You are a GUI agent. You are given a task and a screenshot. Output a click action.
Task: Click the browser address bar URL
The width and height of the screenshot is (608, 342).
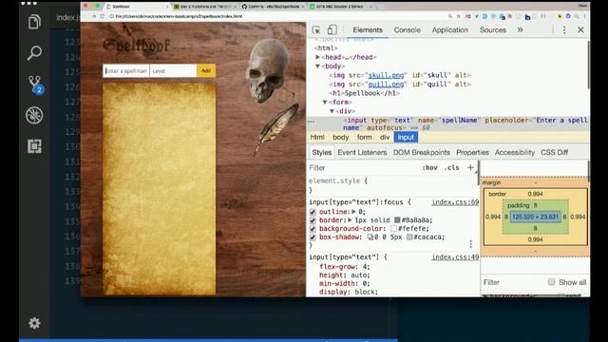(179, 16)
